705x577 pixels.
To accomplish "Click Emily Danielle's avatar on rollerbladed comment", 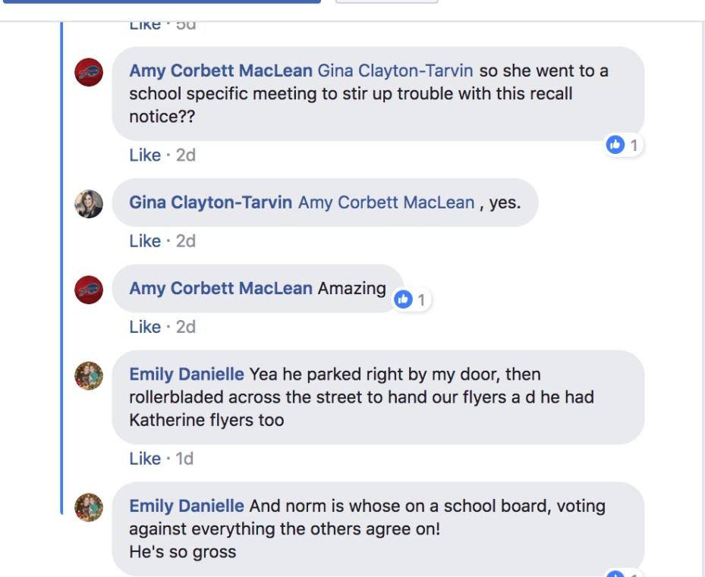I will point(89,375).
